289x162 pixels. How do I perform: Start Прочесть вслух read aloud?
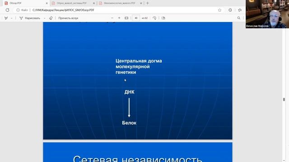pyautogui.click(x=68, y=18)
